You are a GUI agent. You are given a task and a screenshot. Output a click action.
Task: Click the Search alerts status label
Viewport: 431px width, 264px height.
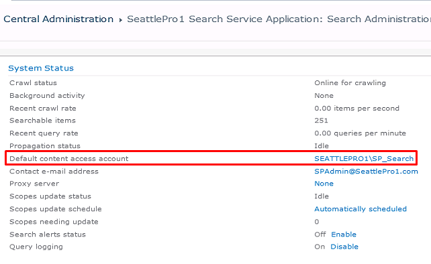tap(48, 235)
